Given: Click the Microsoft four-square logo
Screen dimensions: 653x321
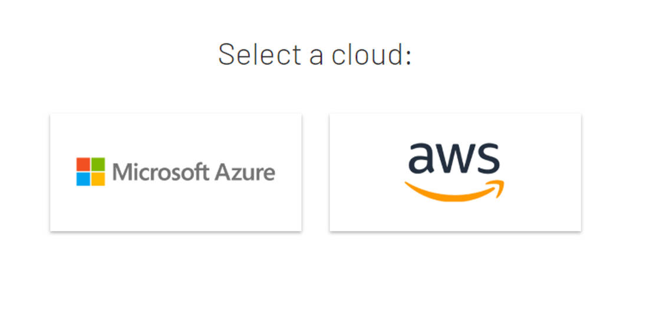Looking at the screenshot, I should point(90,172).
